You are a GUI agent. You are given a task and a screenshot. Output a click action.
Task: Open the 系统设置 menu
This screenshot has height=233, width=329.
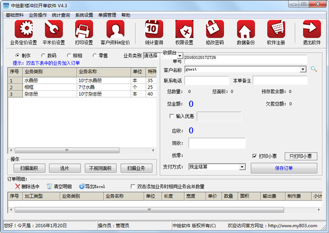84,15
